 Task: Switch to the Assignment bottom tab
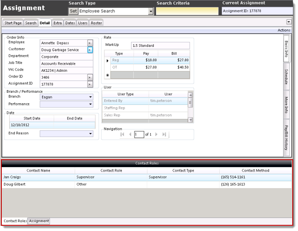pos(39,221)
